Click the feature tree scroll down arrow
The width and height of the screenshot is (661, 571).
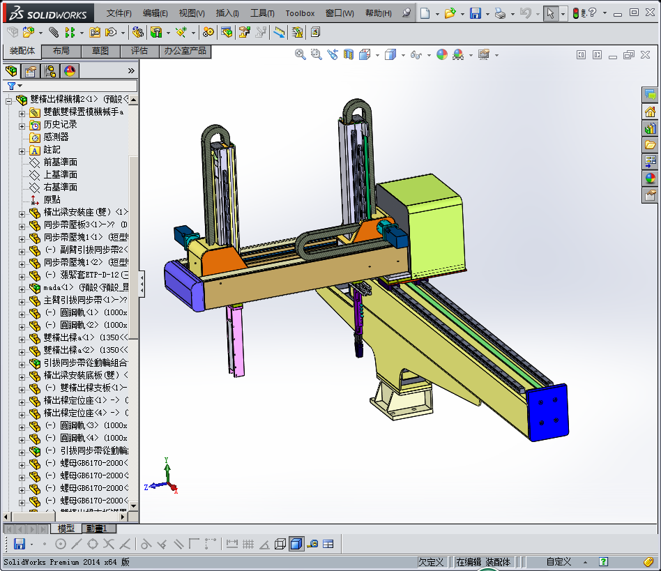tap(133, 505)
